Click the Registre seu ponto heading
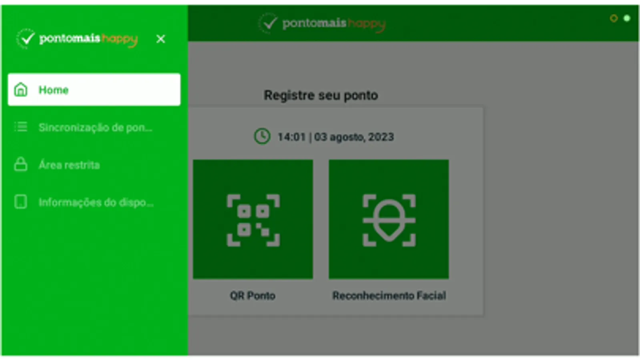Image resolution: width=640 pixels, height=360 pixels. [321, 95]
